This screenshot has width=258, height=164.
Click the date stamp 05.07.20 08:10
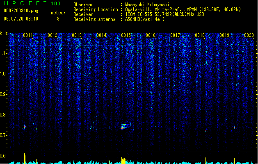[21, 19]
